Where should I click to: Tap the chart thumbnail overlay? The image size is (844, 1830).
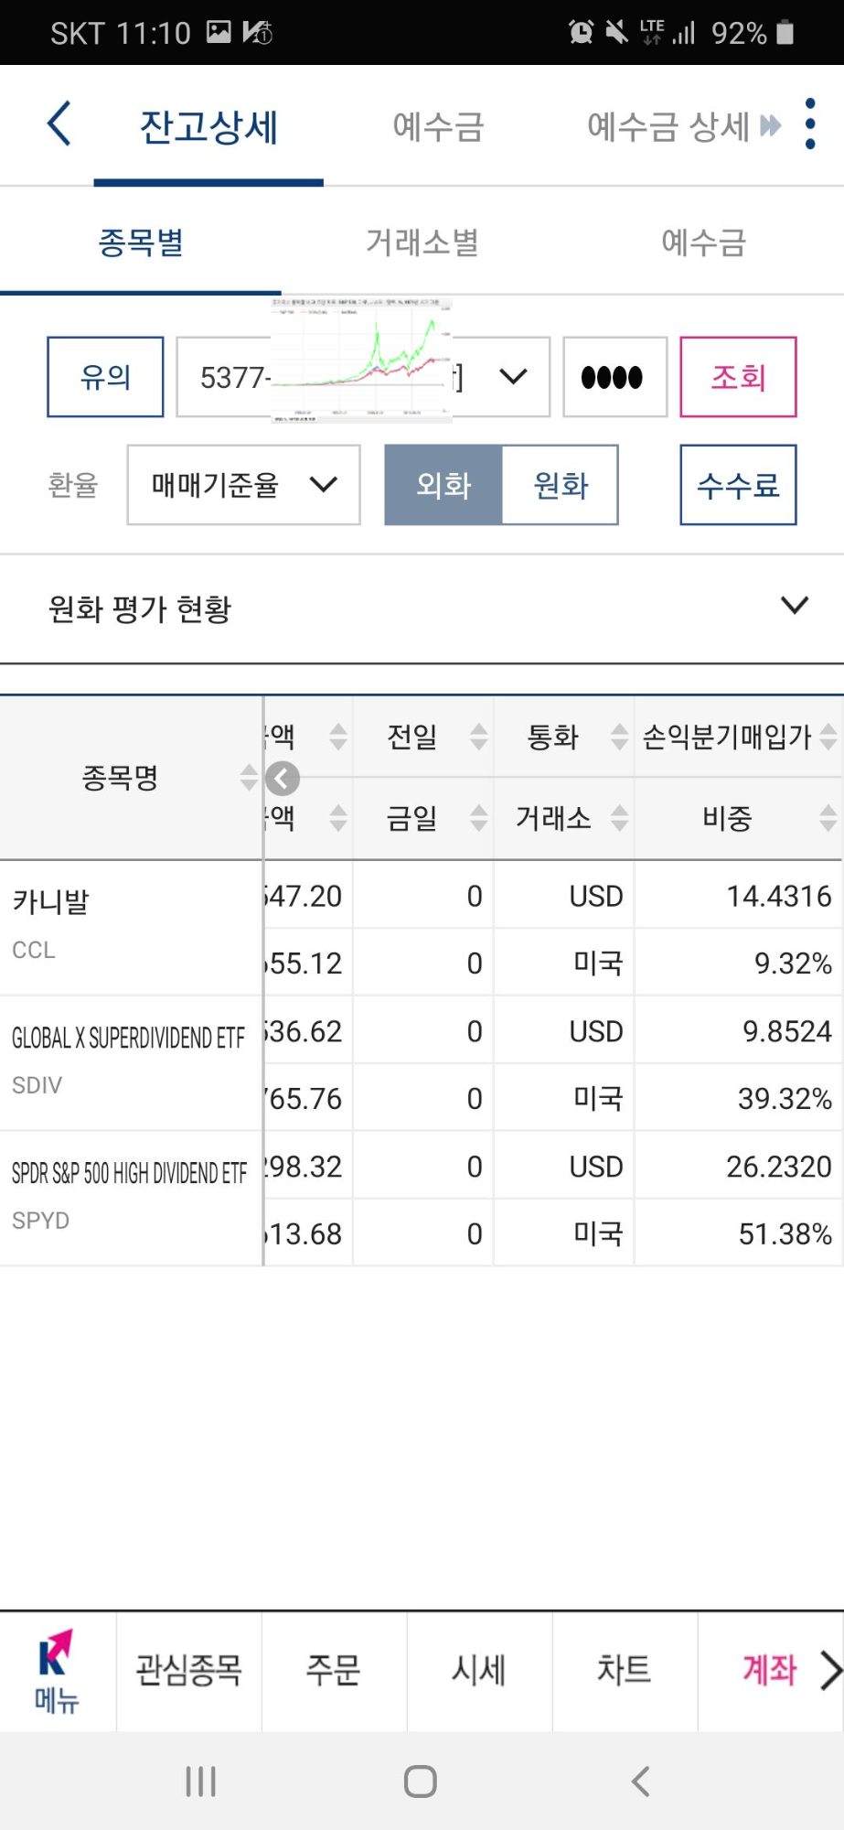point(362,360)
